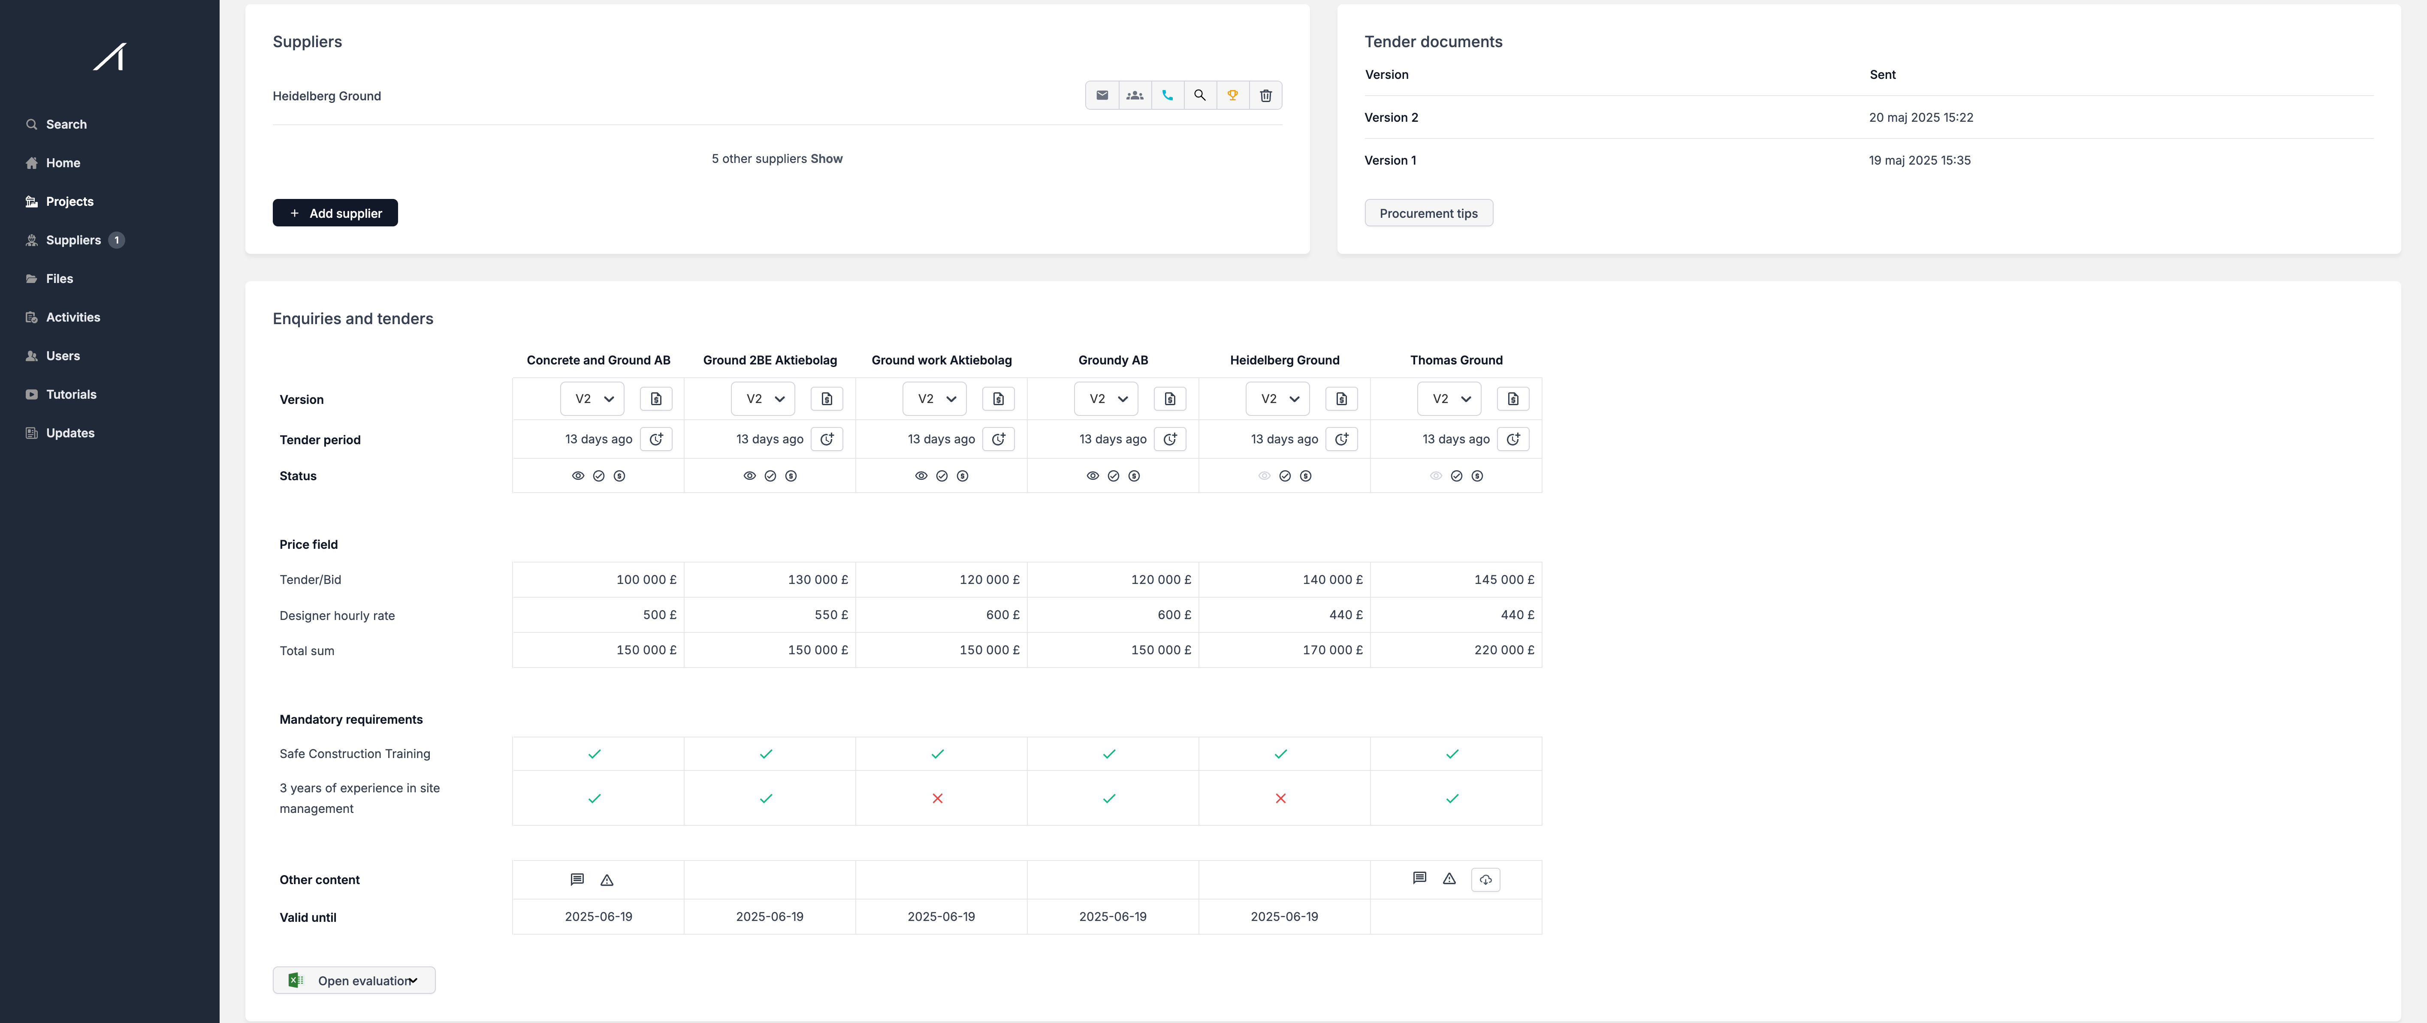Toggle viewed eye status for Thomas Ground
Screen dimensions: 2427x1023
coord(1435,476)
